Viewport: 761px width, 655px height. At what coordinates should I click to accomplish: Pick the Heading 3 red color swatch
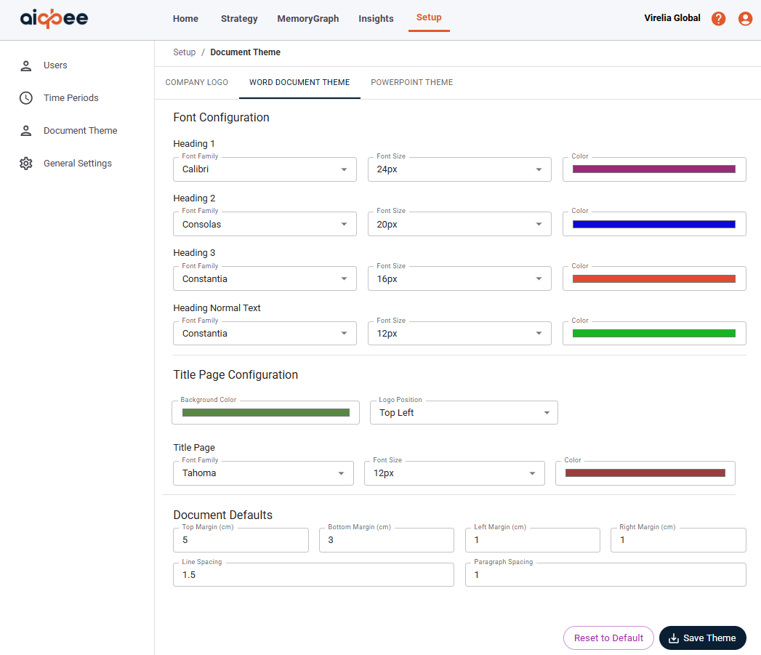click(653, 279)
